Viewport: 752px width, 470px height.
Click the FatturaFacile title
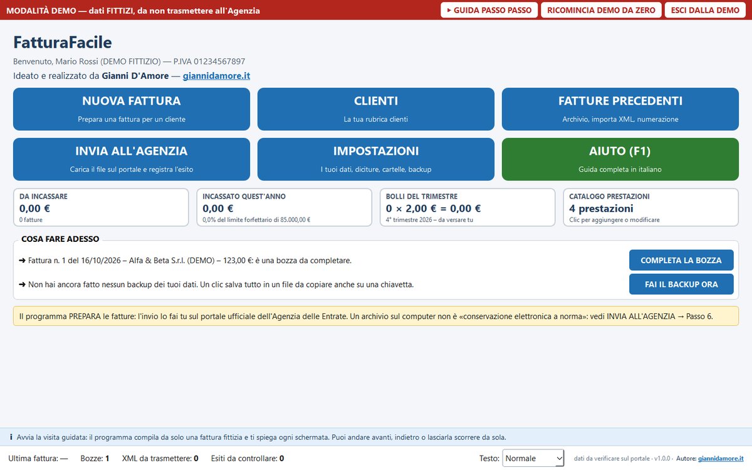click(x=63, y=43)
